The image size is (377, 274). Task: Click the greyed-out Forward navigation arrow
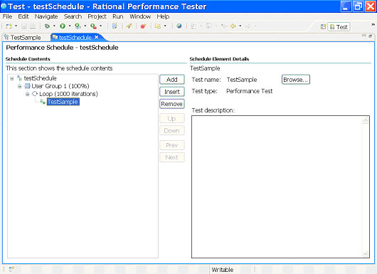(x=248, y=26)
